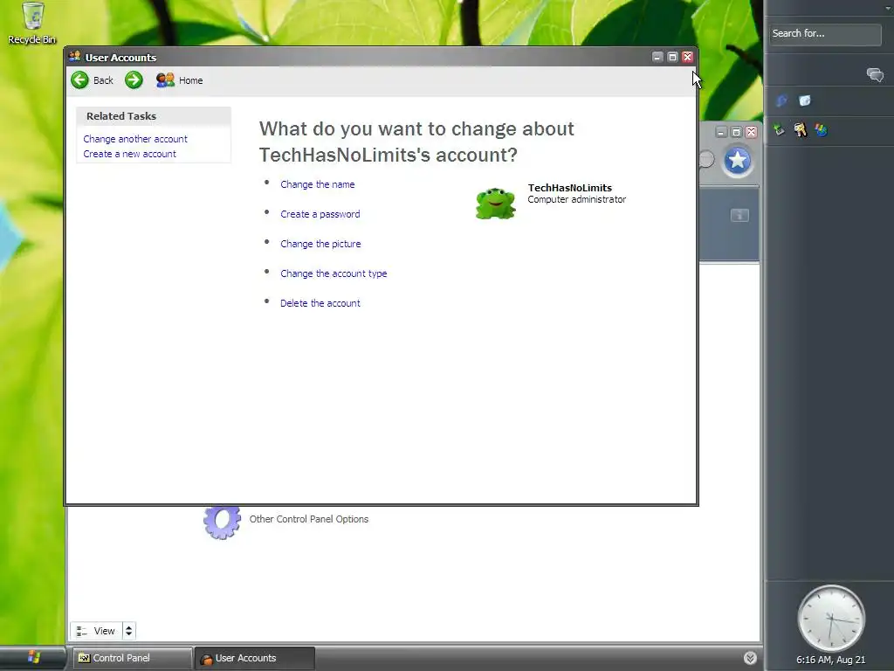Go to User Accounts Home
The image size is (894, 671).
179,80
